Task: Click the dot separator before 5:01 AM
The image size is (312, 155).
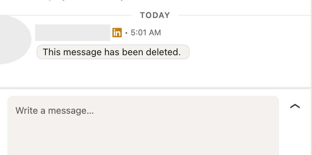Action: (x=126, y=33)
